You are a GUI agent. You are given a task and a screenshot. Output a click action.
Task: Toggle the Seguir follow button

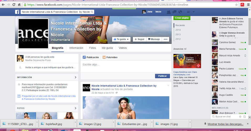[x=139, y=39]
